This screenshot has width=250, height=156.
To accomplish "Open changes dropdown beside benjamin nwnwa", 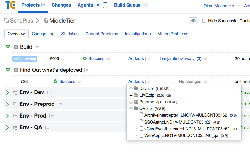I will click(x=205, y=59).
